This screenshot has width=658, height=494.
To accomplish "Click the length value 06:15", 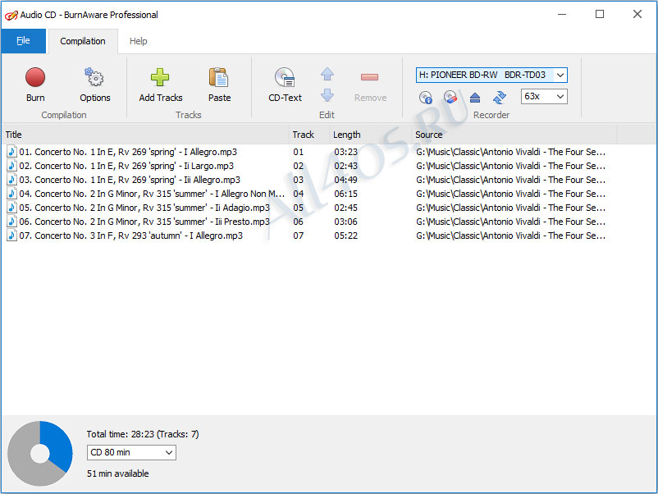I will pyautogui.click(x=345, y=194).
